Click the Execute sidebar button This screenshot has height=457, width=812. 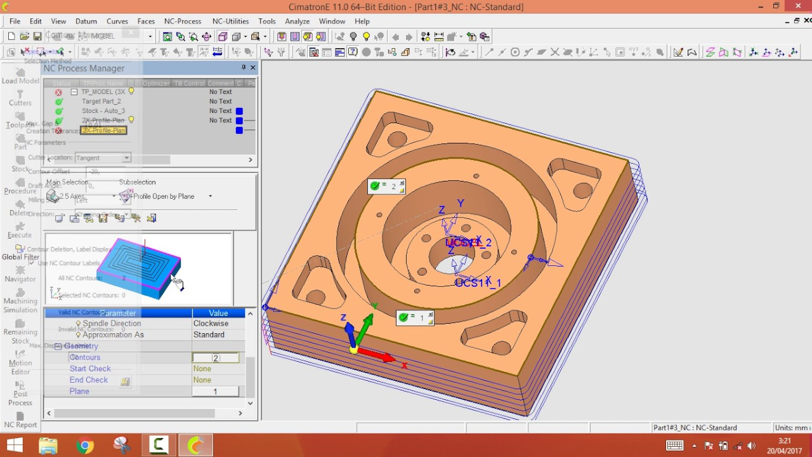pyautogui.click(x=20, y=230)
